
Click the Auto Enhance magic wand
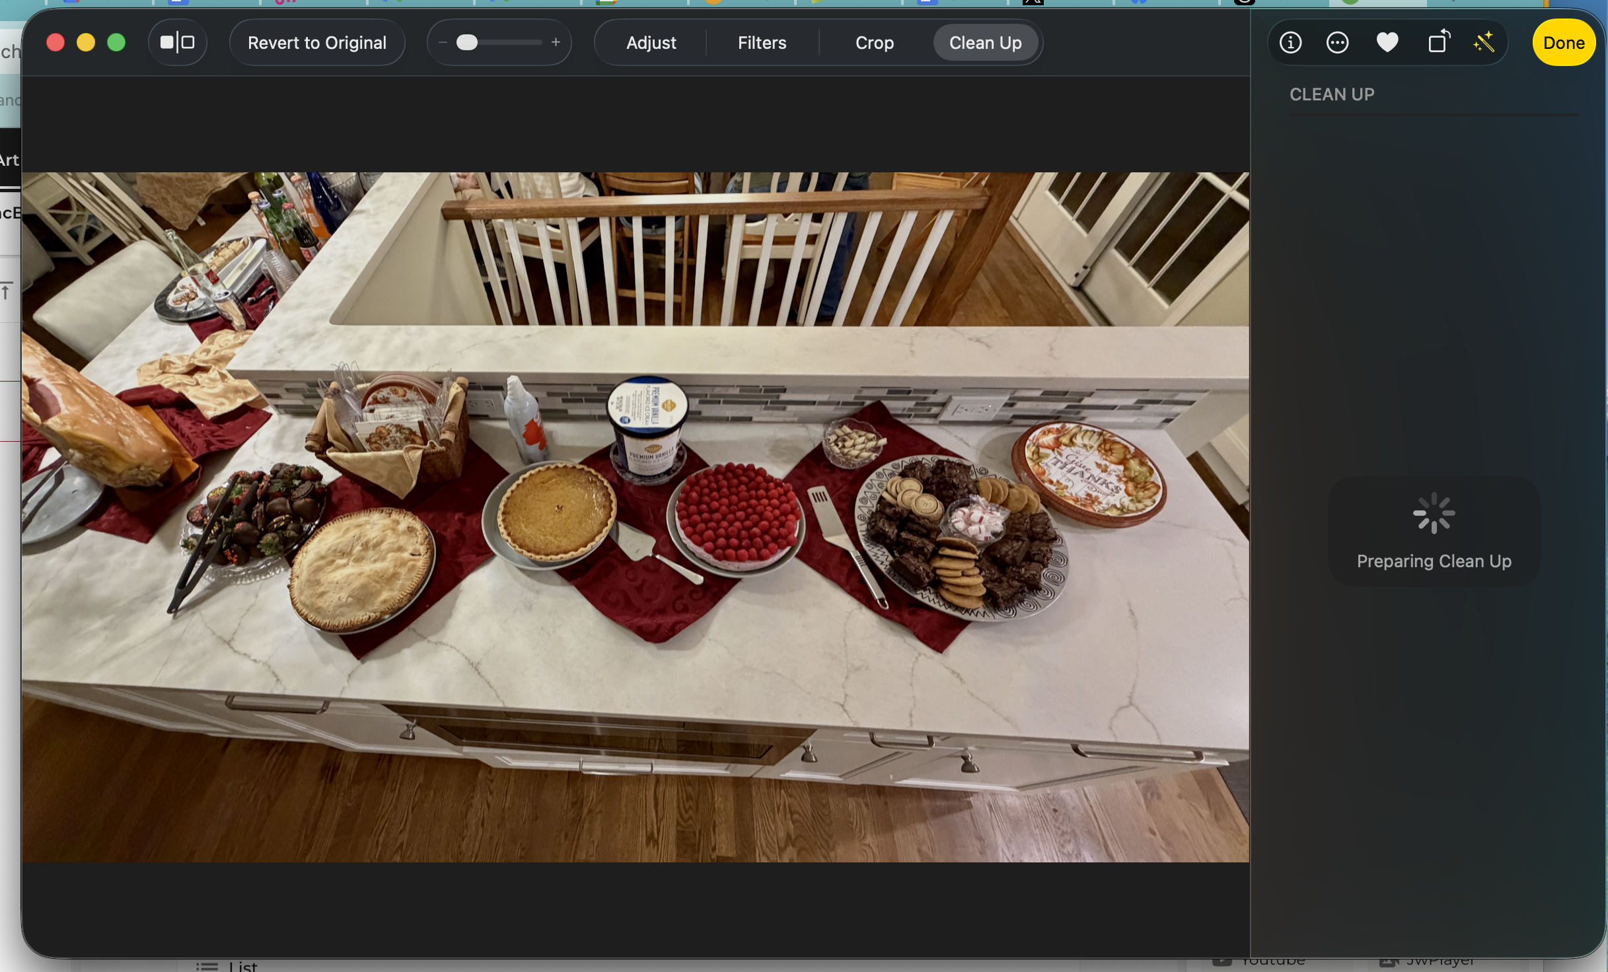1484,43
